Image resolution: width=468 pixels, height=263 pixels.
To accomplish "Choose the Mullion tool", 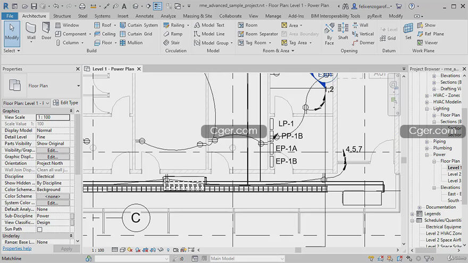I will click(x=131, y=43).
